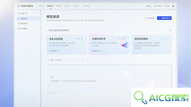Click the 上传数据集 arrow link

click(x=54, y=51)
